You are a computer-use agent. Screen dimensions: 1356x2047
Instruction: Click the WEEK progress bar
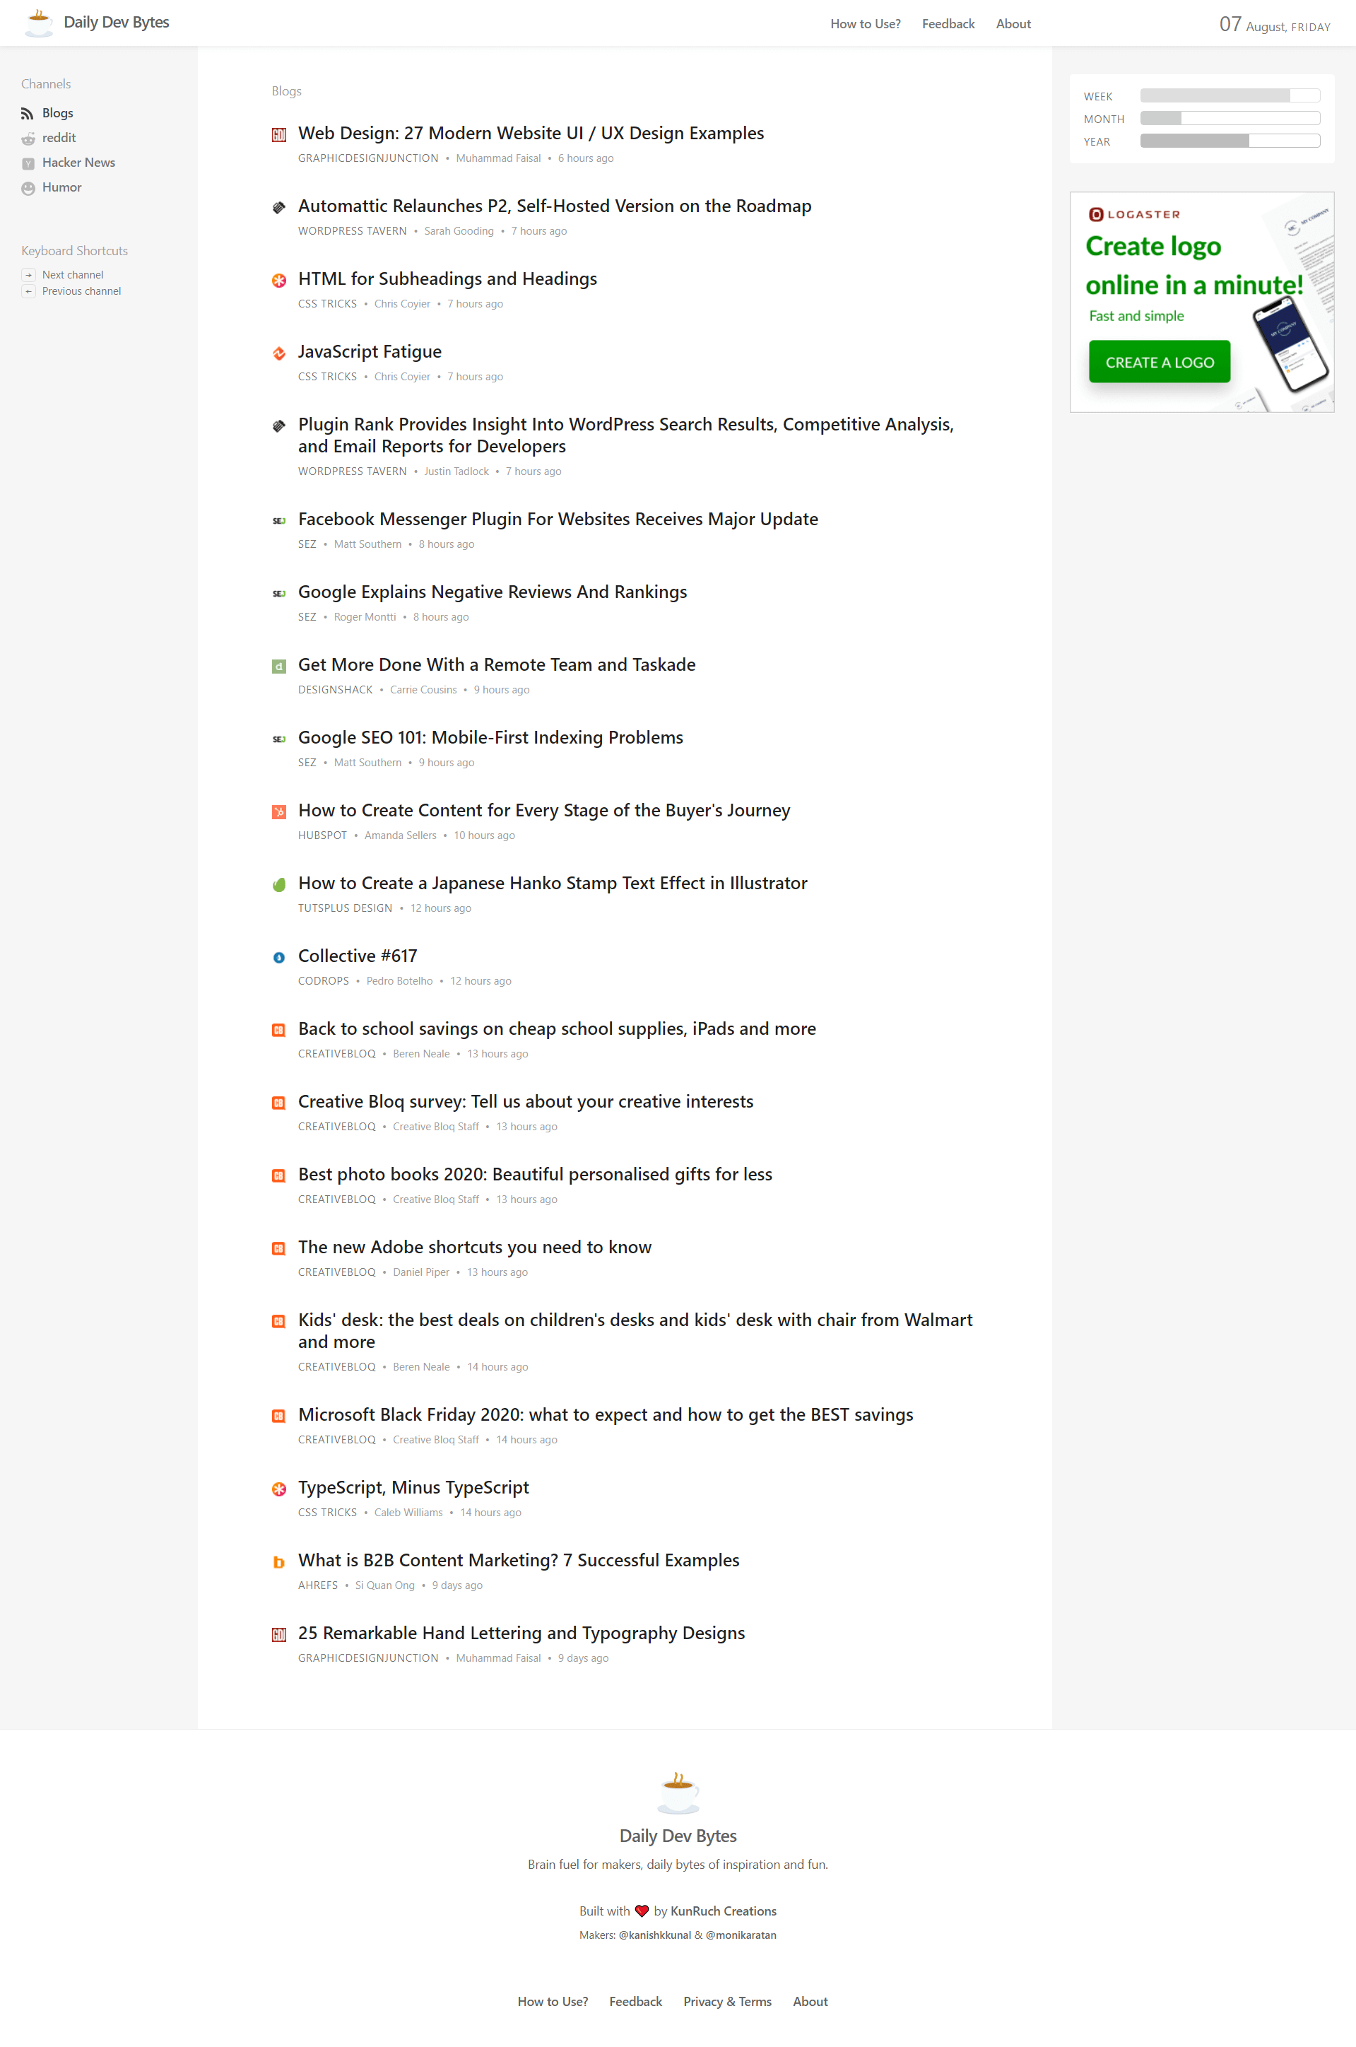(x=1229, y=96)
